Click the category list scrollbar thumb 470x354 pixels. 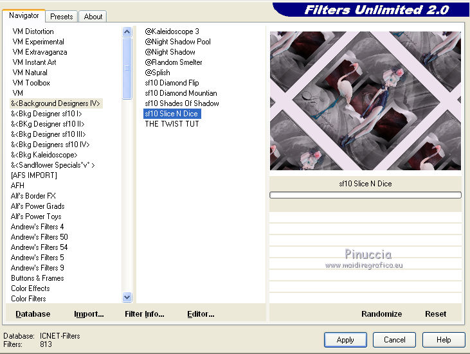[127, 68]
